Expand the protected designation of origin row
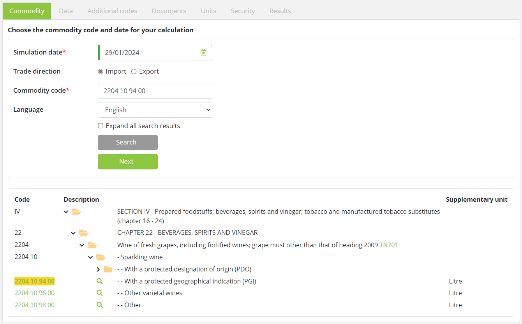The width and height of the screenshot is (522, 324). click(98, 269)
